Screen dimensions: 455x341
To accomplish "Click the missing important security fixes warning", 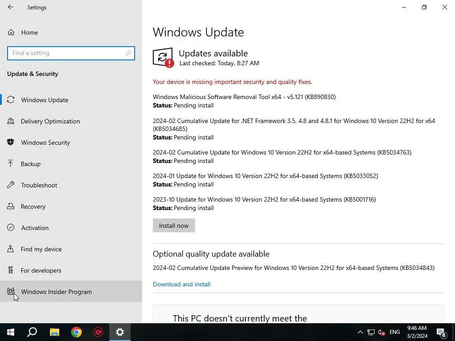I will click(x=232, y=82).
